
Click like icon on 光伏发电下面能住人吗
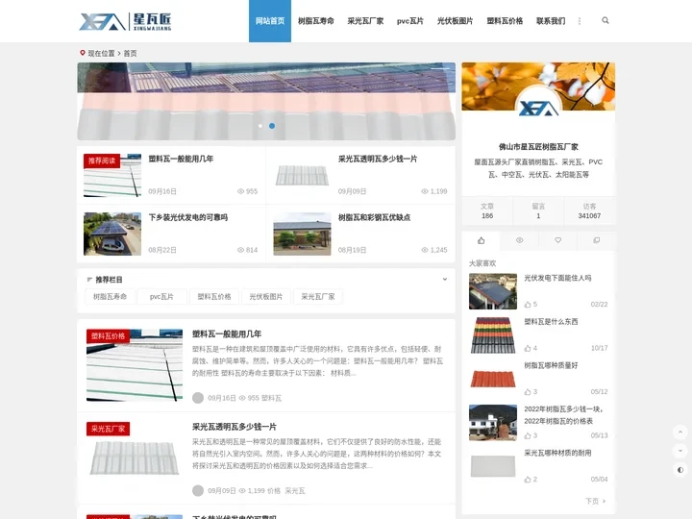[x=528, y=305]
